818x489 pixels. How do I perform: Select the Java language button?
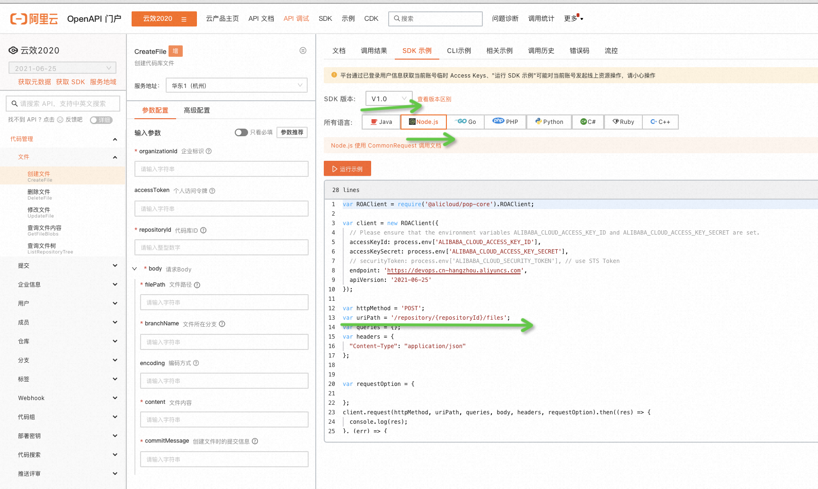381,122
